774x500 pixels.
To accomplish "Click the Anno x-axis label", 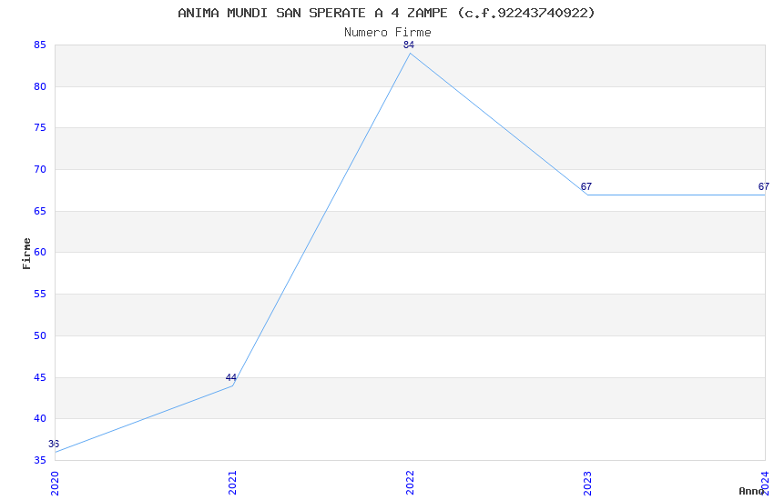I will coord(751,491).
